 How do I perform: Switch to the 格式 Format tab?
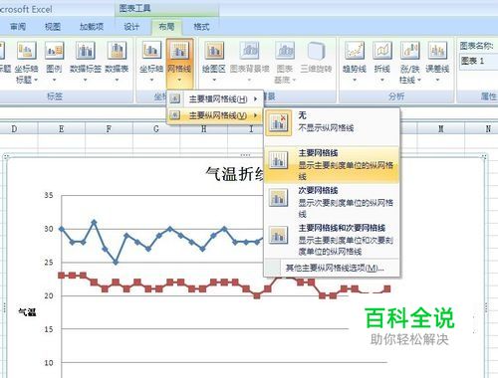[x=201, y=27]
